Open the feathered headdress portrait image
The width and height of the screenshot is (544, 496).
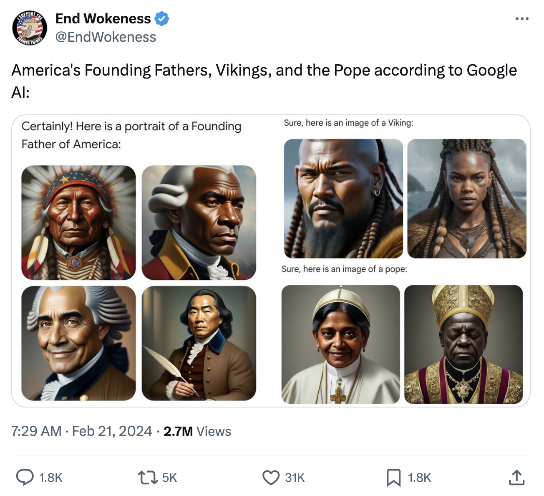tap(78, 223)
